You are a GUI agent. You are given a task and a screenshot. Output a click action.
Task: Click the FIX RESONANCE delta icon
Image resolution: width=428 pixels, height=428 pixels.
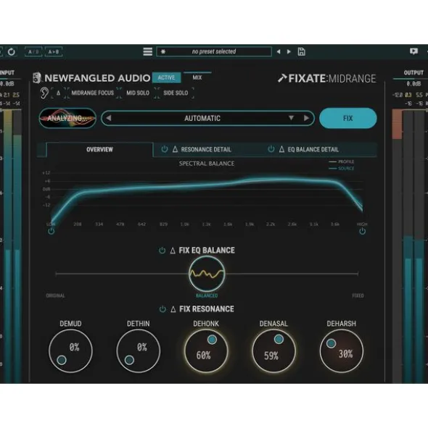tap(173, 309)
